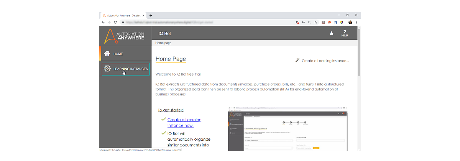Click the browser back arrow
Screen dimensions: 460x161
tap(103, 22)
